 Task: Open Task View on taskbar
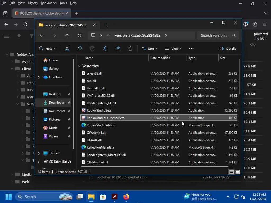(80, 197)
